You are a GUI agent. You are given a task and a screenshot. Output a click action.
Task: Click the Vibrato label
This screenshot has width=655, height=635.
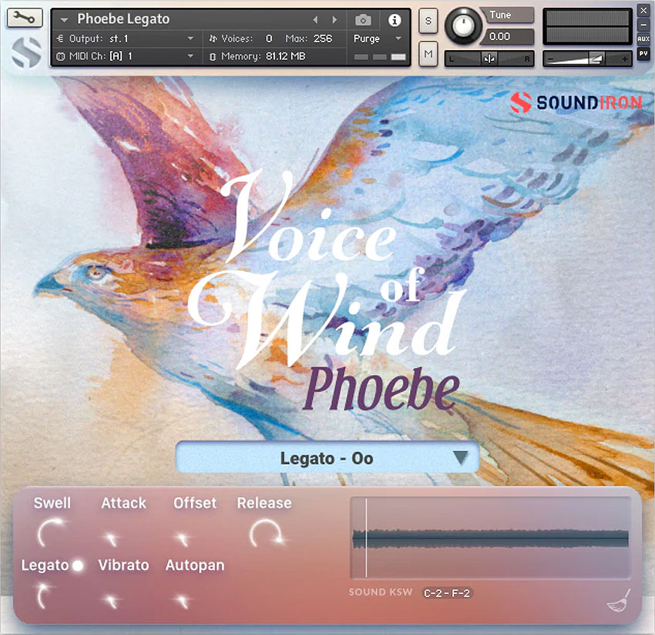[x=123, y=565]
